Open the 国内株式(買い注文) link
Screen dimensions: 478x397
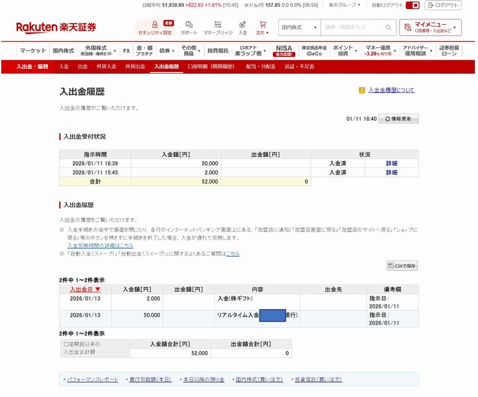point(259,379)
